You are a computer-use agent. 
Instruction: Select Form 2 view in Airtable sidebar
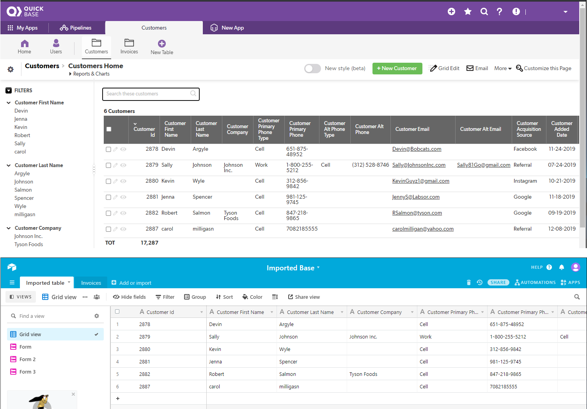point(55,360)
